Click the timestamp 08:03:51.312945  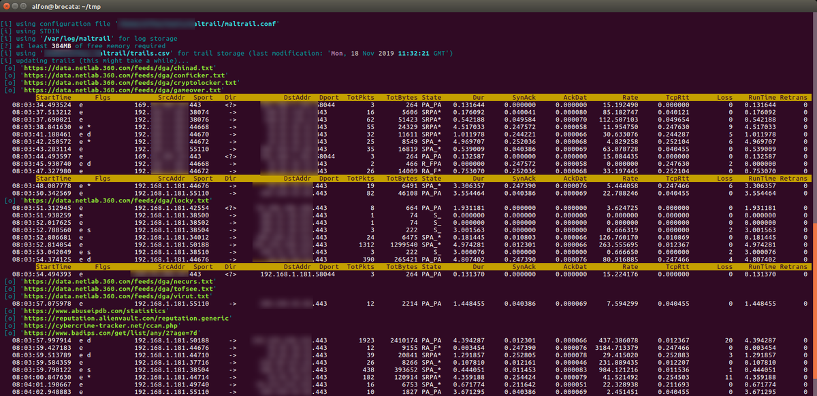pyautogui.click(x=41, y=208)
